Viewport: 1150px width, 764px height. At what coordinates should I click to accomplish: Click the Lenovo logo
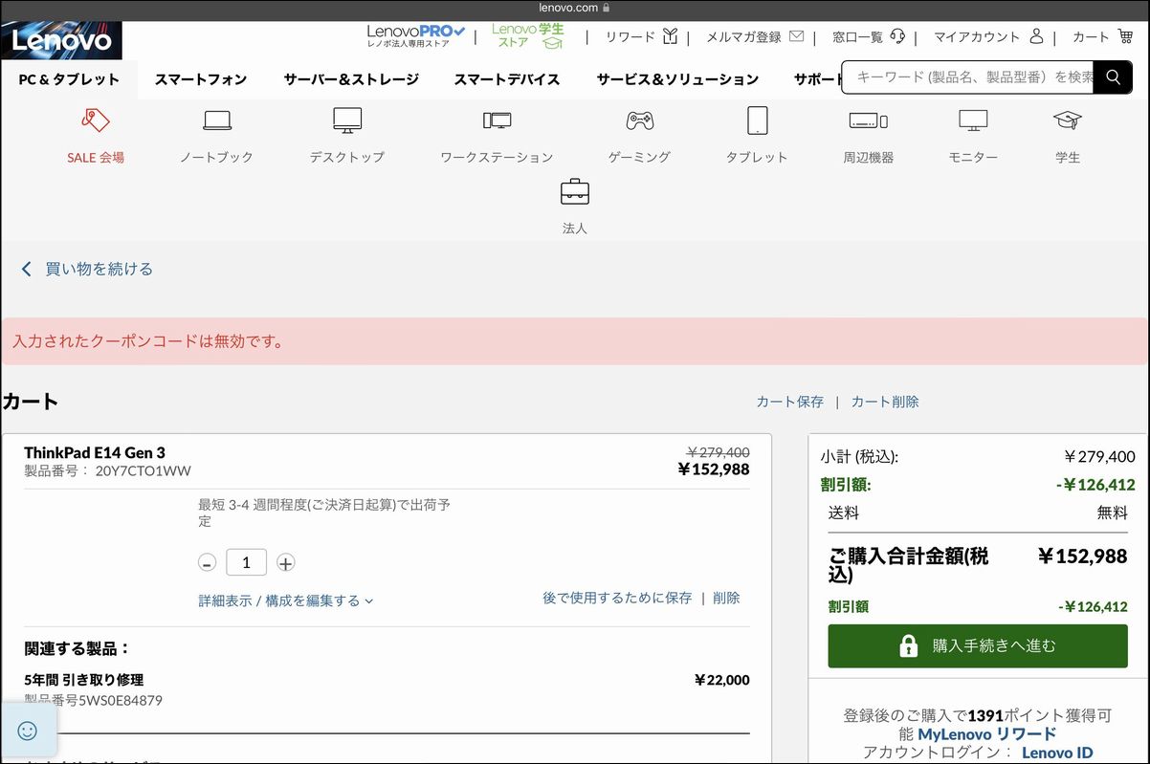pos(62,40)
